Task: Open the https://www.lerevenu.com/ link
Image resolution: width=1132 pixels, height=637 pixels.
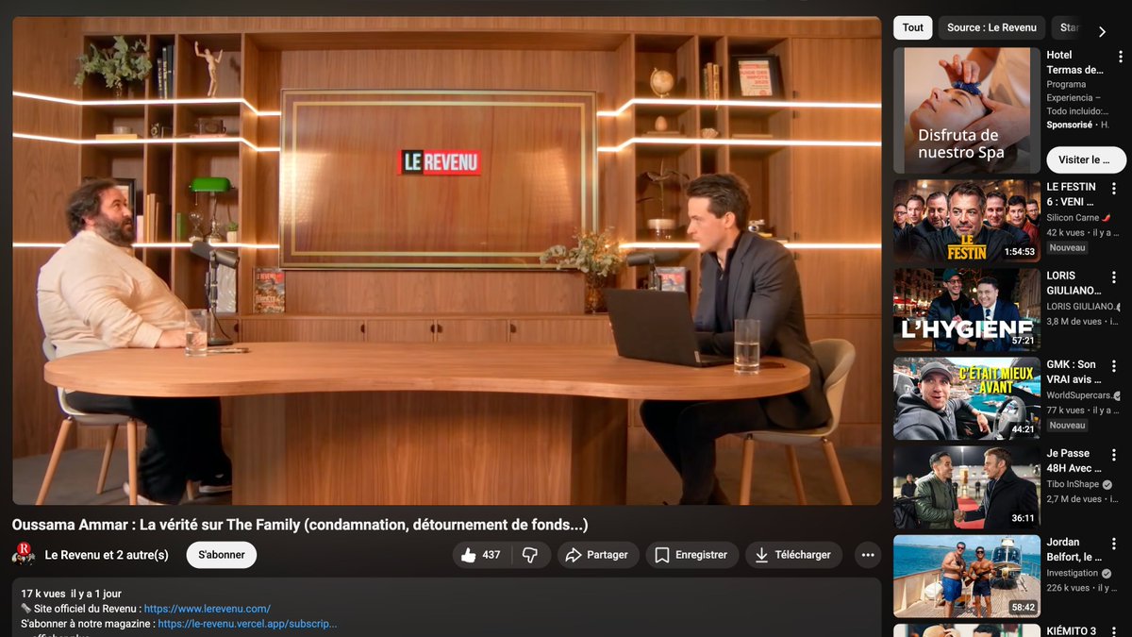Action: [x=208, y=609]
